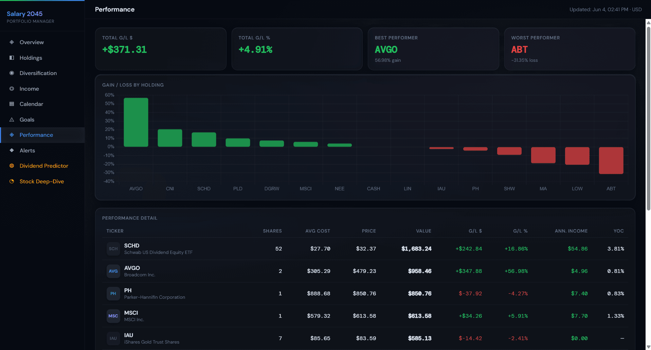Sort table by Shares column header
This screenshot has width=651, height=350.
coord(272,231)
